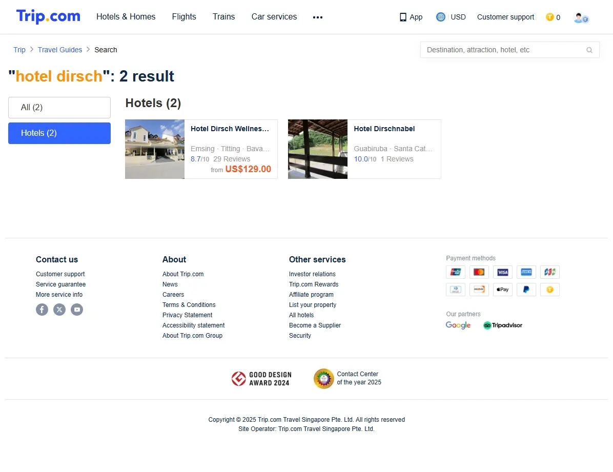Image resolution: width=613 pixels, height=472 pixels.
Task: Click the American Express payment icon
Action: coord(526,272)
